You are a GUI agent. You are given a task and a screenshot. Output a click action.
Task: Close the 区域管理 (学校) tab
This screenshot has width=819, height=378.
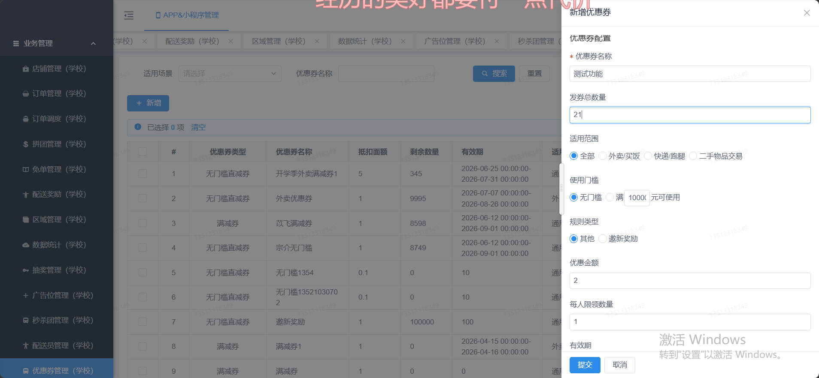tap(317, 41)
